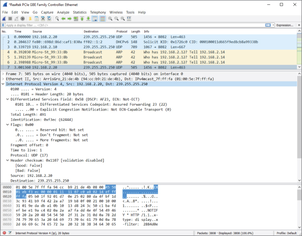This screenshot has height=236, width=302.
Task: Go back in packet history
Action: pos(64,18)
